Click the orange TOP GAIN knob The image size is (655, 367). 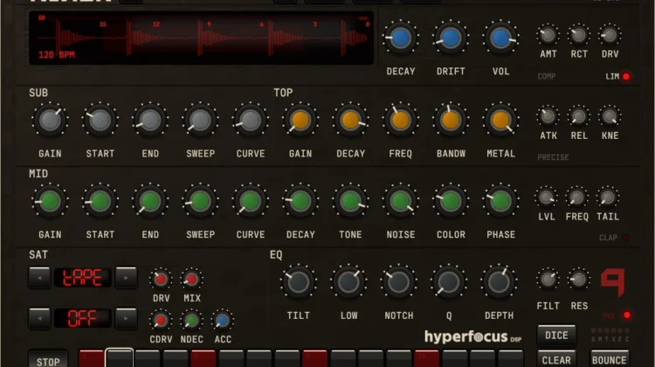300,120
